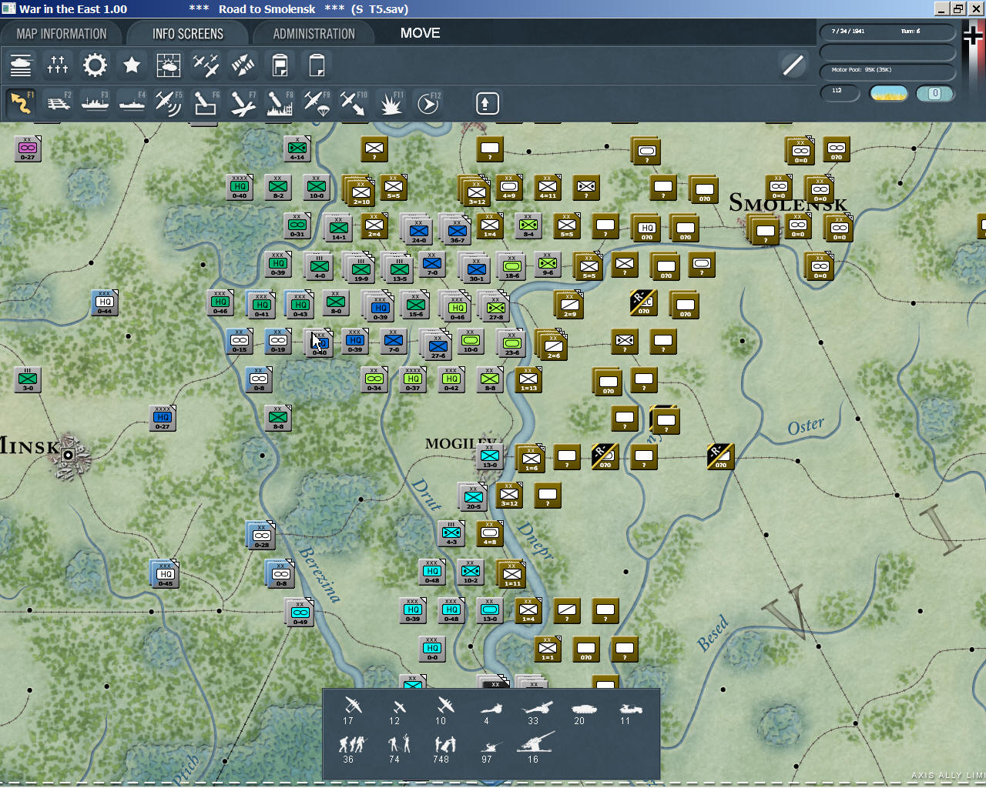This screenshot has height=788, width=986.
Task: Minimize the War in the East window
Action: [942, 9]
